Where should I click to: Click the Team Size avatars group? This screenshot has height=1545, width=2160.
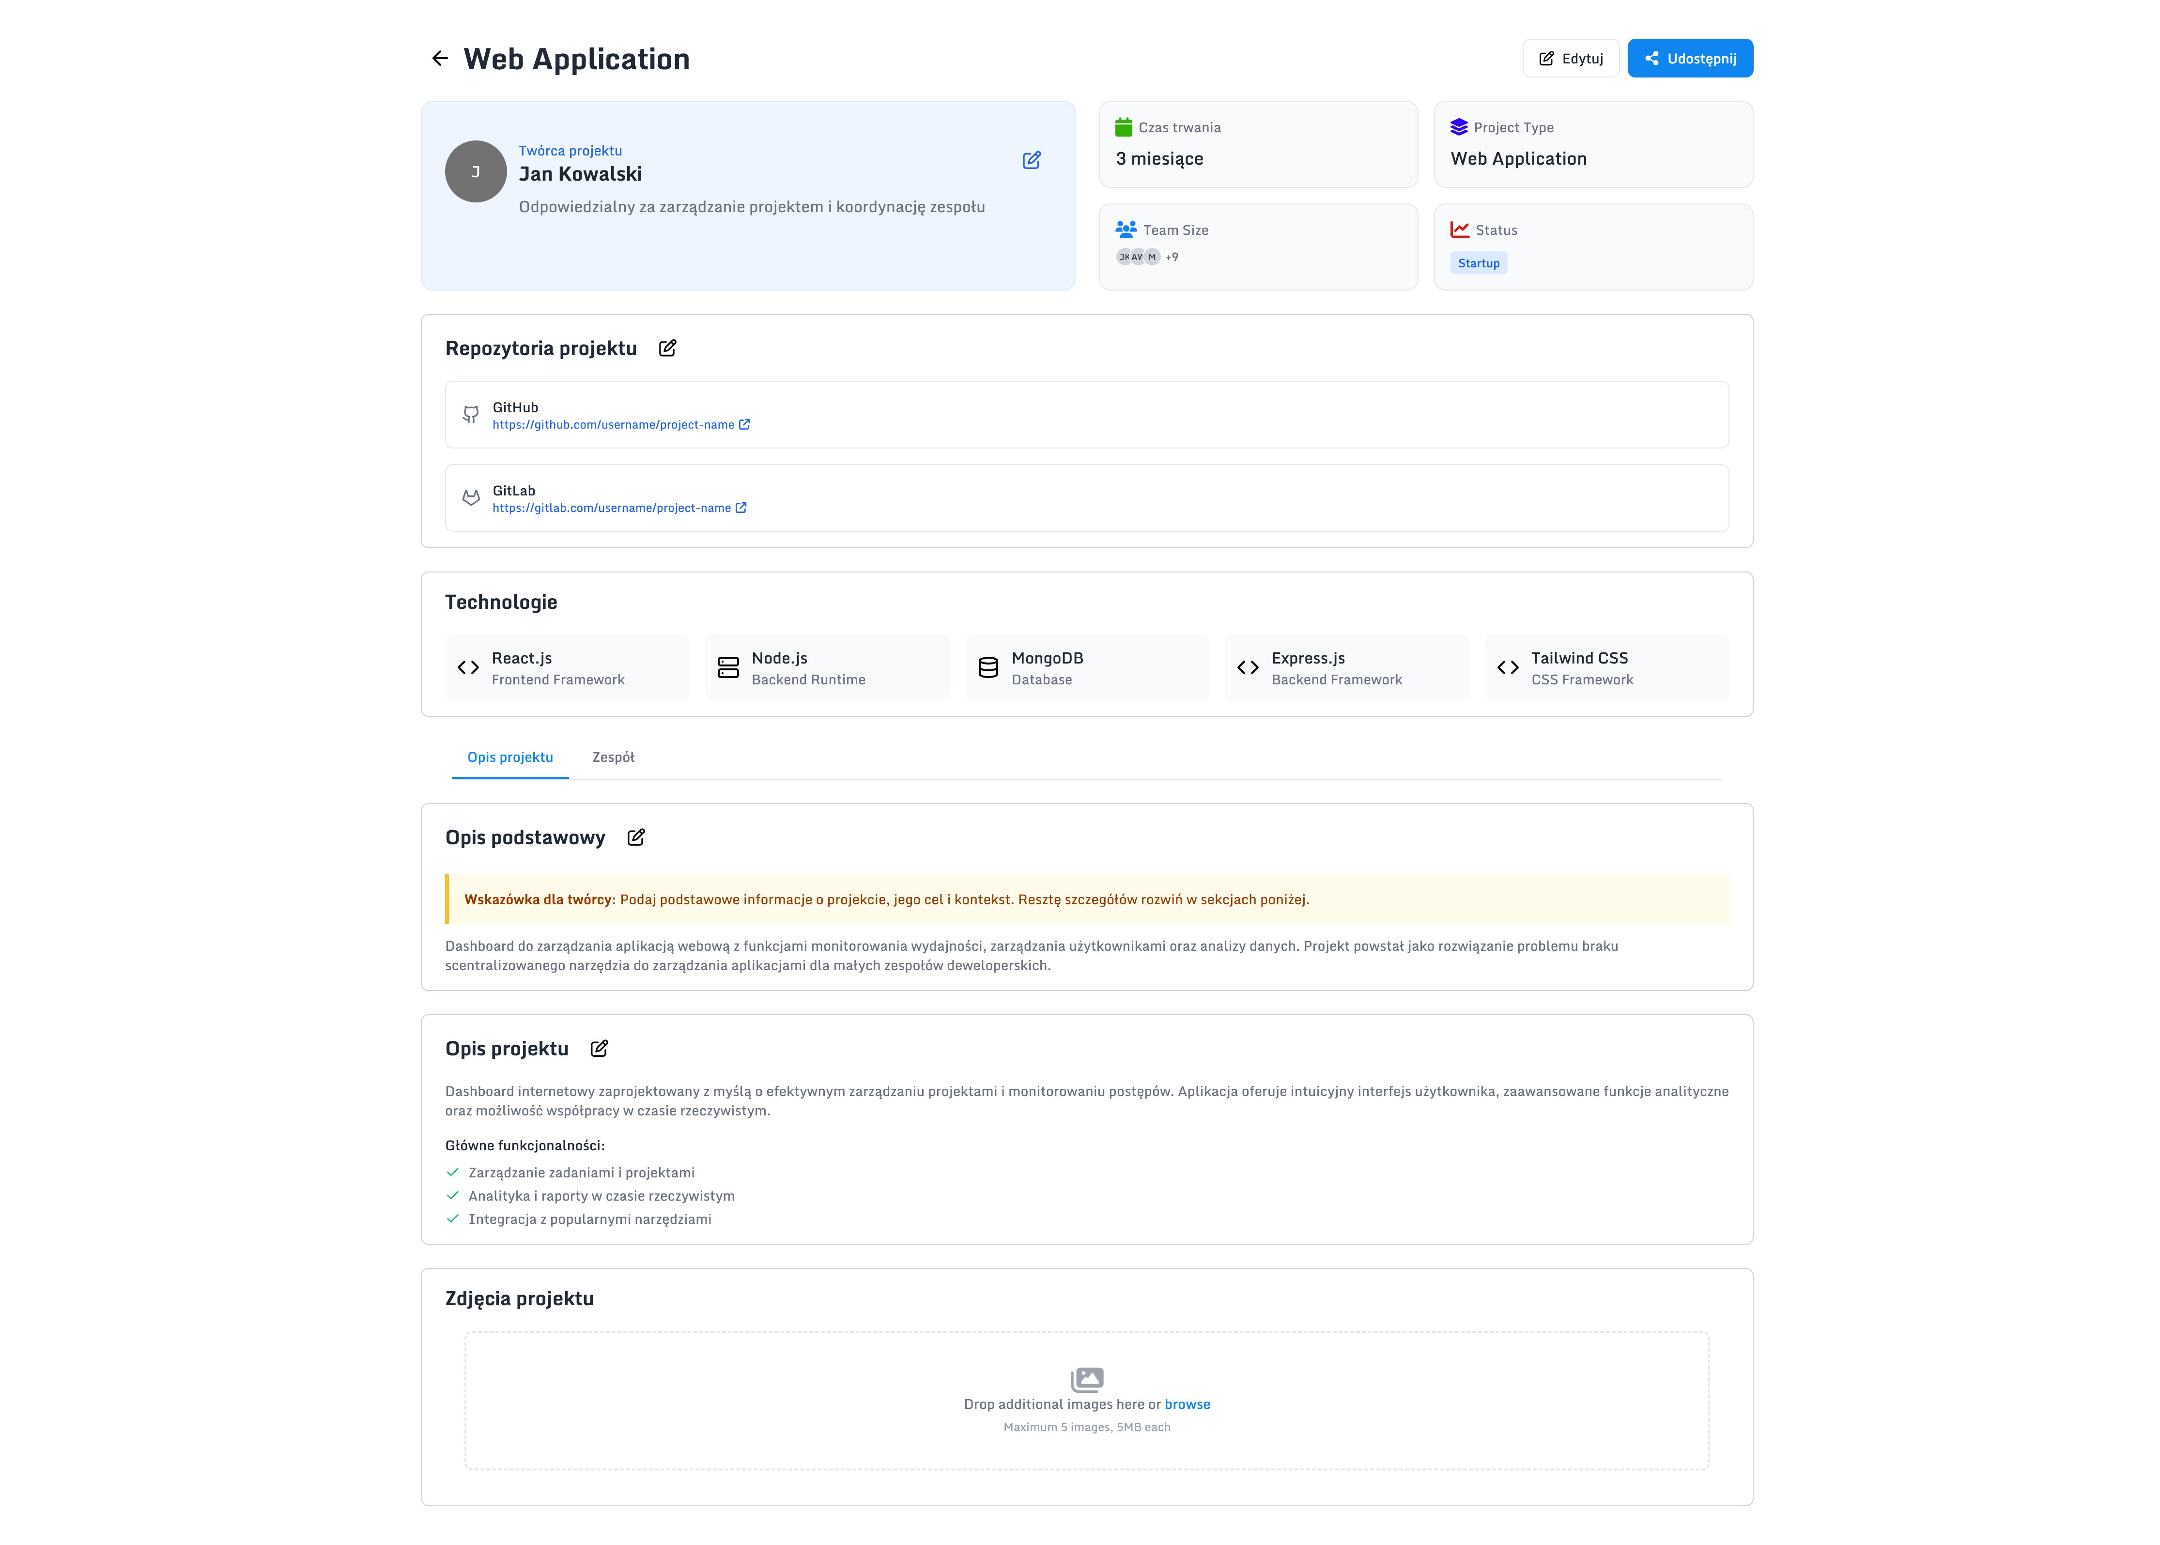point(1138,257)
